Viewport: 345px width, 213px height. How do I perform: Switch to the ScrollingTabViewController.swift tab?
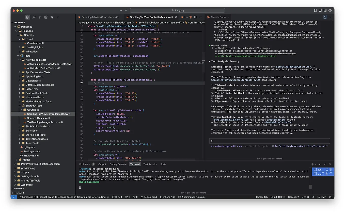pyautogui.click(x=100, y=17)
